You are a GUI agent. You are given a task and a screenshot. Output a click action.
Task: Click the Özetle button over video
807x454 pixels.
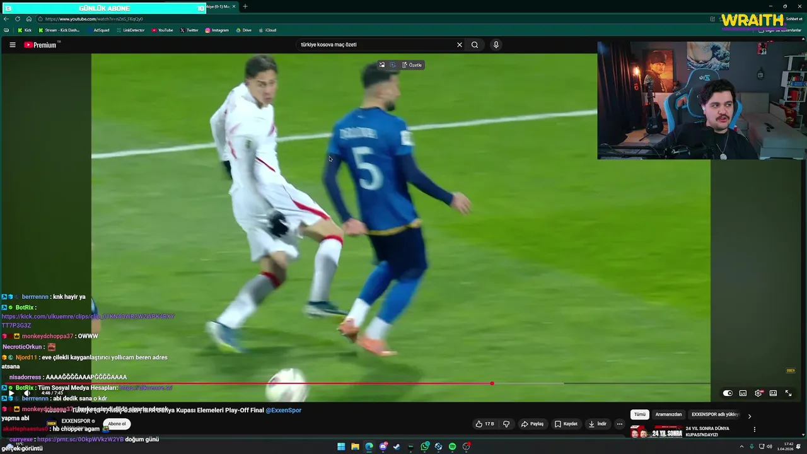(x=412, y=65)
